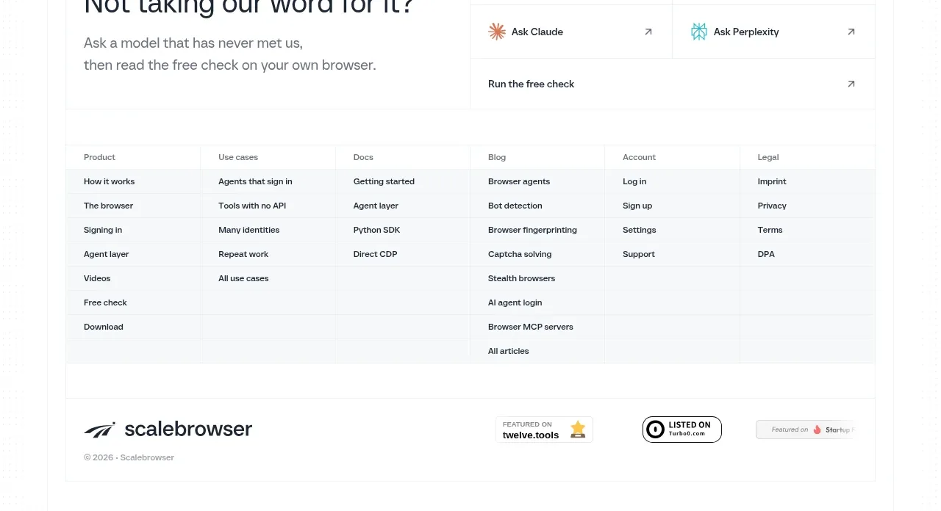Open Direct CDP docs

click(x=376, y=254)
